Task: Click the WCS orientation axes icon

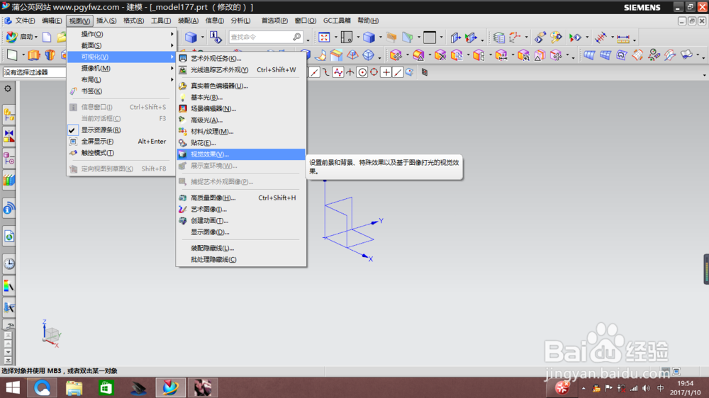Action: pos(514,37)
